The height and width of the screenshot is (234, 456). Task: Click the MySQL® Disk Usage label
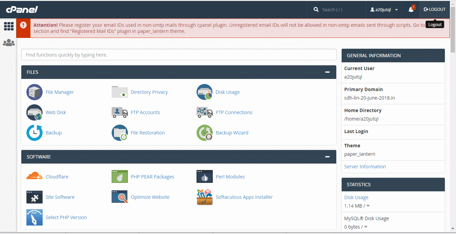coord(367,218)
